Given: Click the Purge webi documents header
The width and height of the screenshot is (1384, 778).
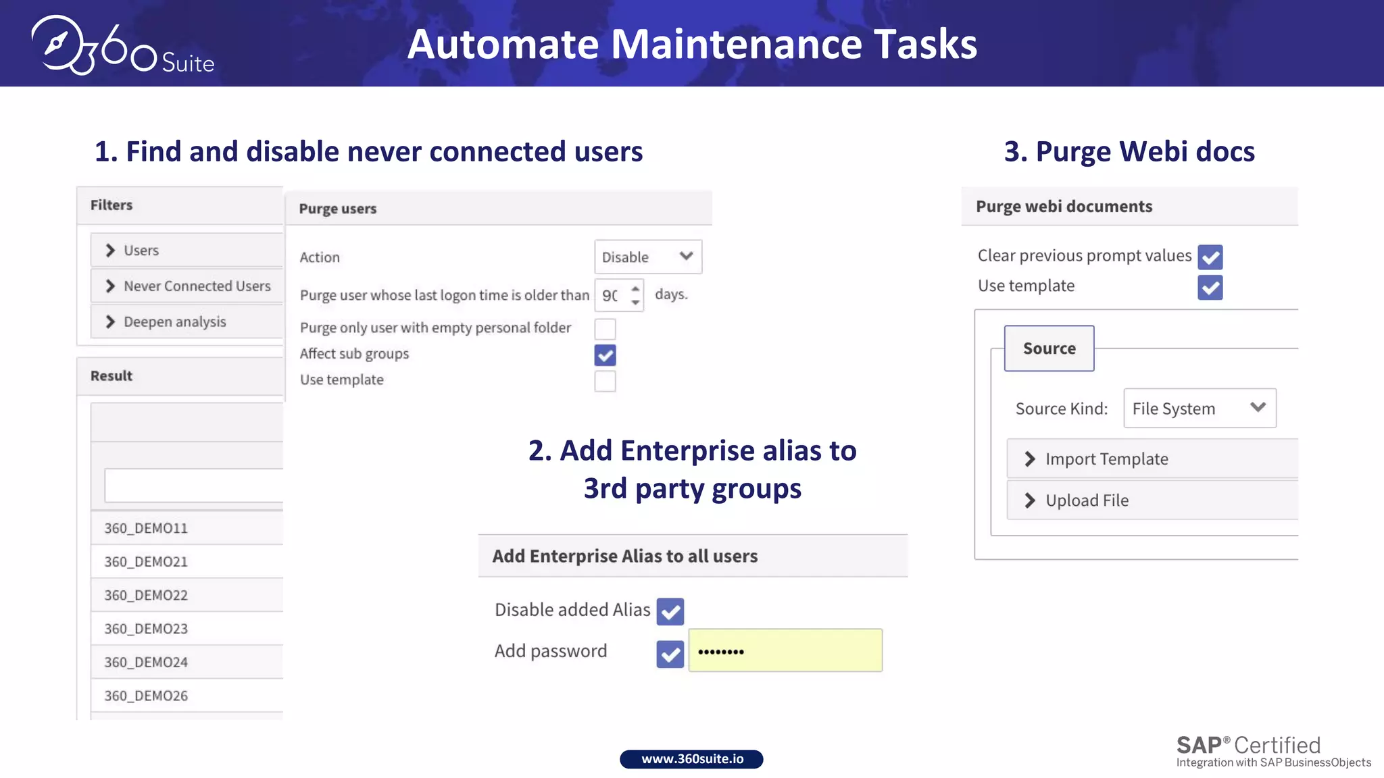Looking at the screenshot, I should pos(1130,207).
